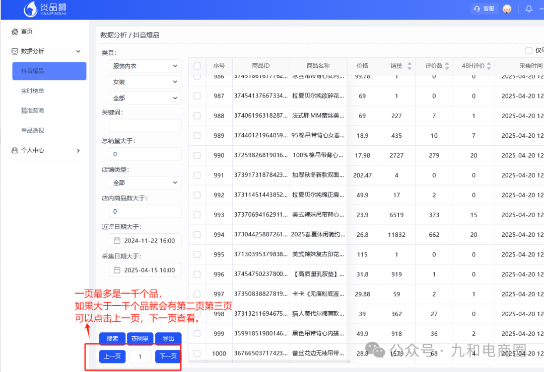Enable the 仅导 checkbox above the table

529,50
